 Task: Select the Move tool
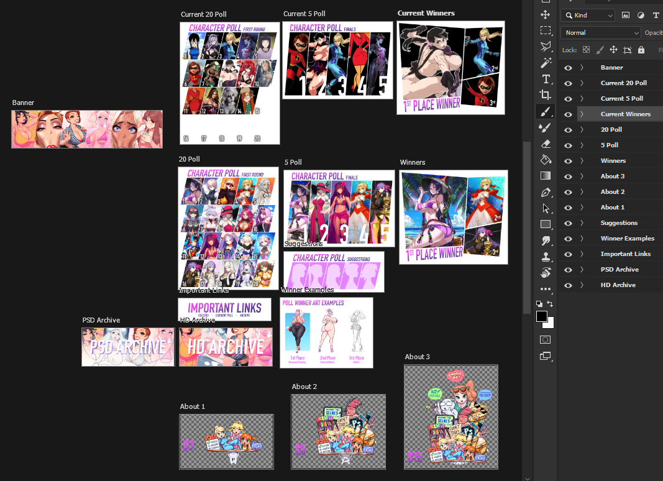(546, 15)
